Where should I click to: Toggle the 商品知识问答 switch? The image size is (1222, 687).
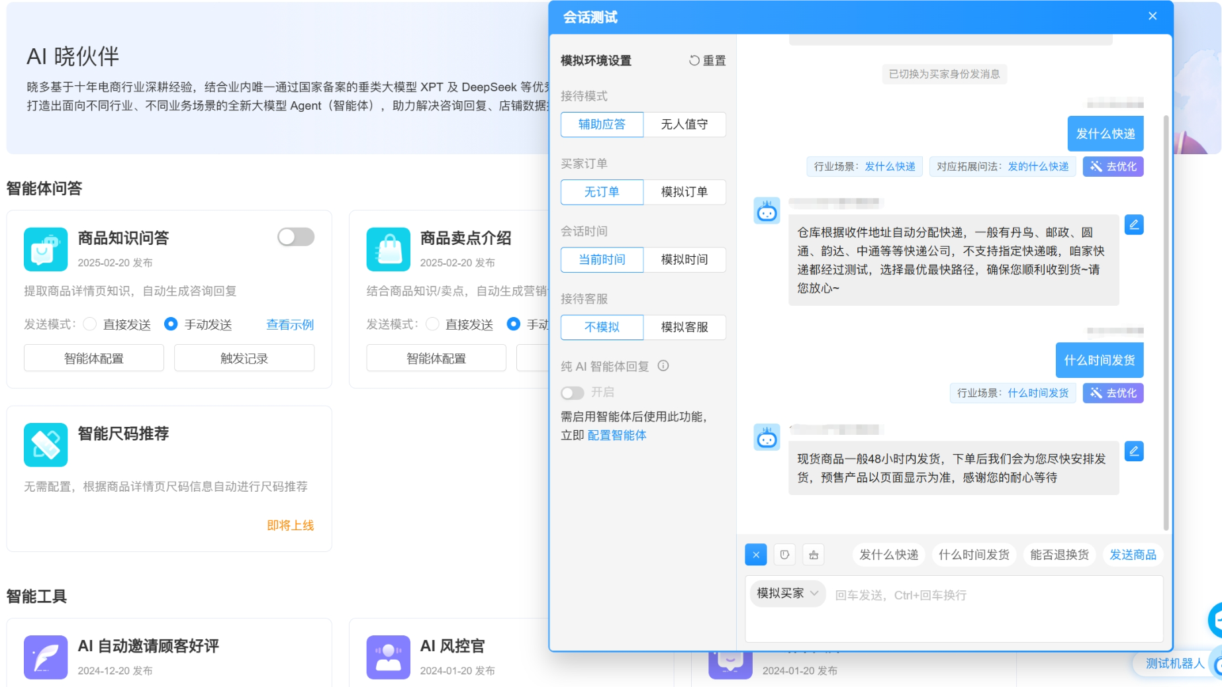[x=296, y=237]
